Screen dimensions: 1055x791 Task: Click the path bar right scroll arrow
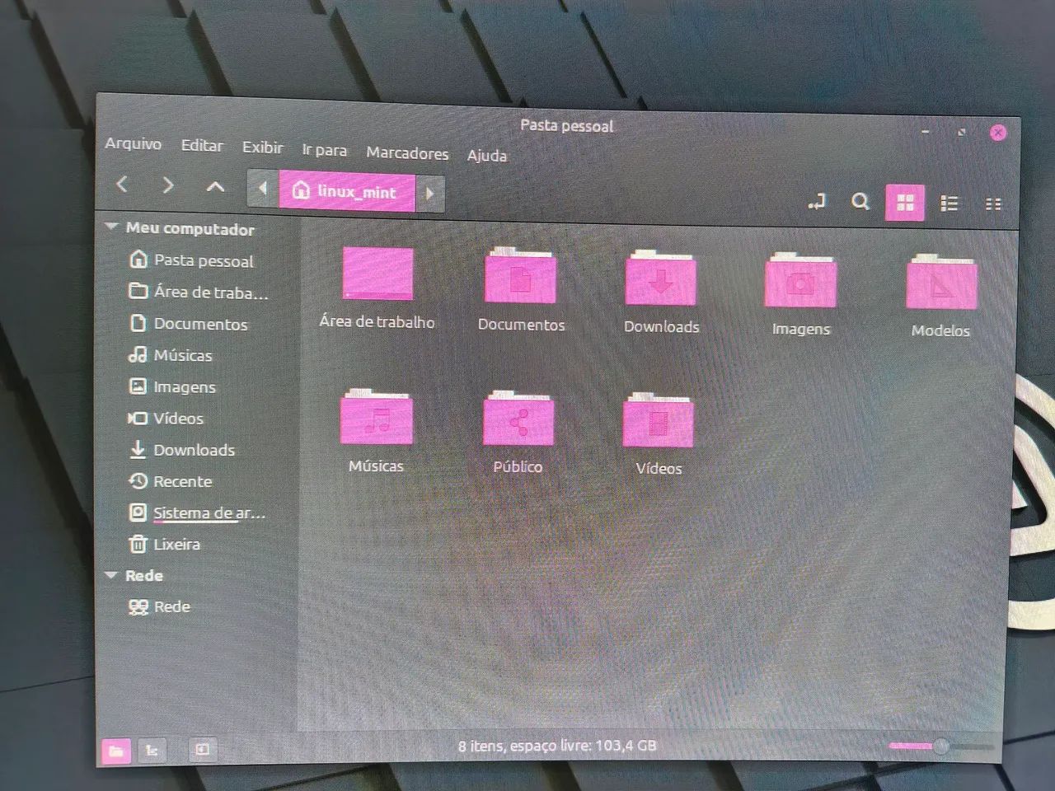point(429,194)
